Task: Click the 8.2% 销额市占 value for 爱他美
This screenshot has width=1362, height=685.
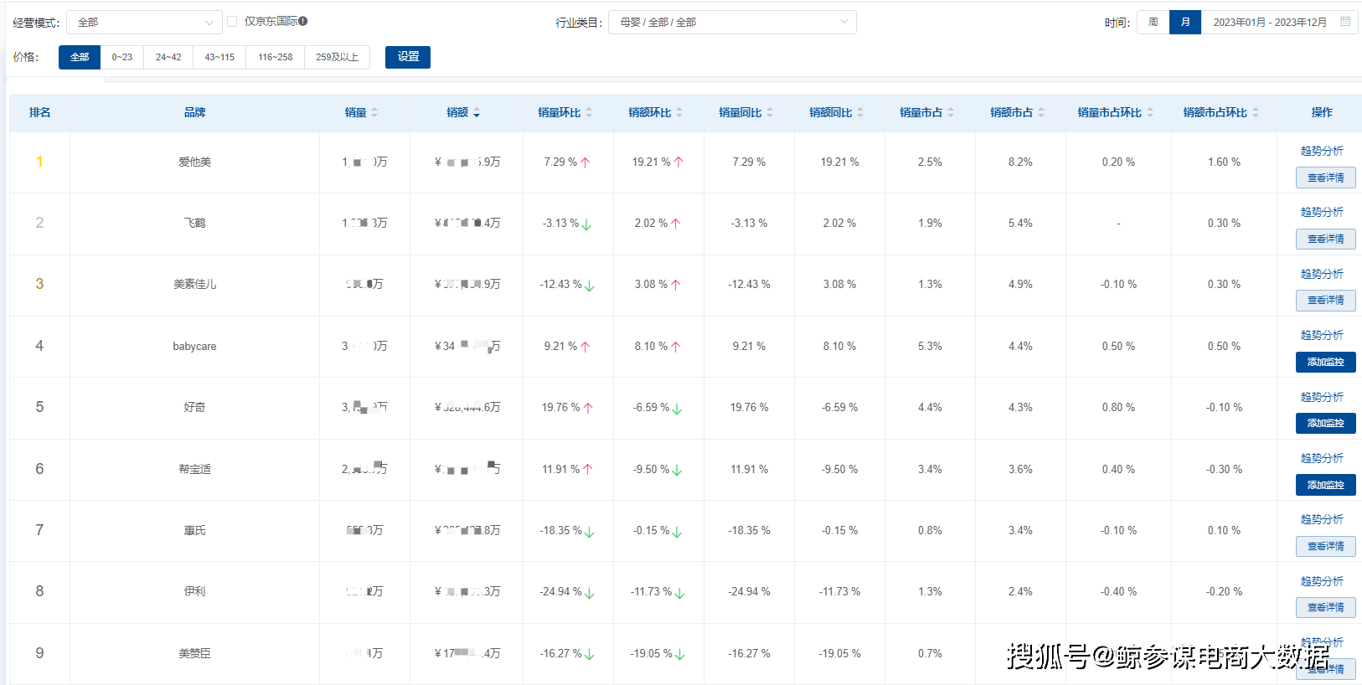Action: pos(1020,162)
